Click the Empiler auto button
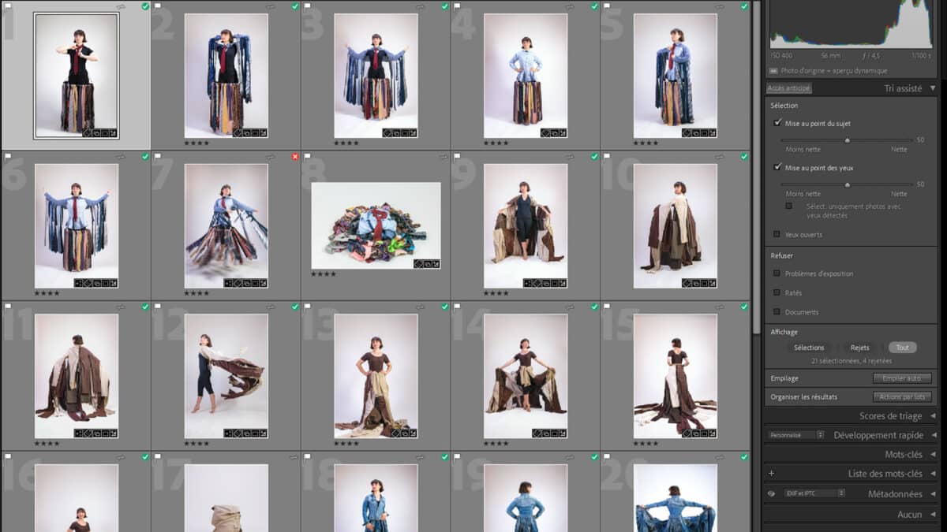Image resolution: width=947 pixels, height=532 pixels. tap(902, 378)
